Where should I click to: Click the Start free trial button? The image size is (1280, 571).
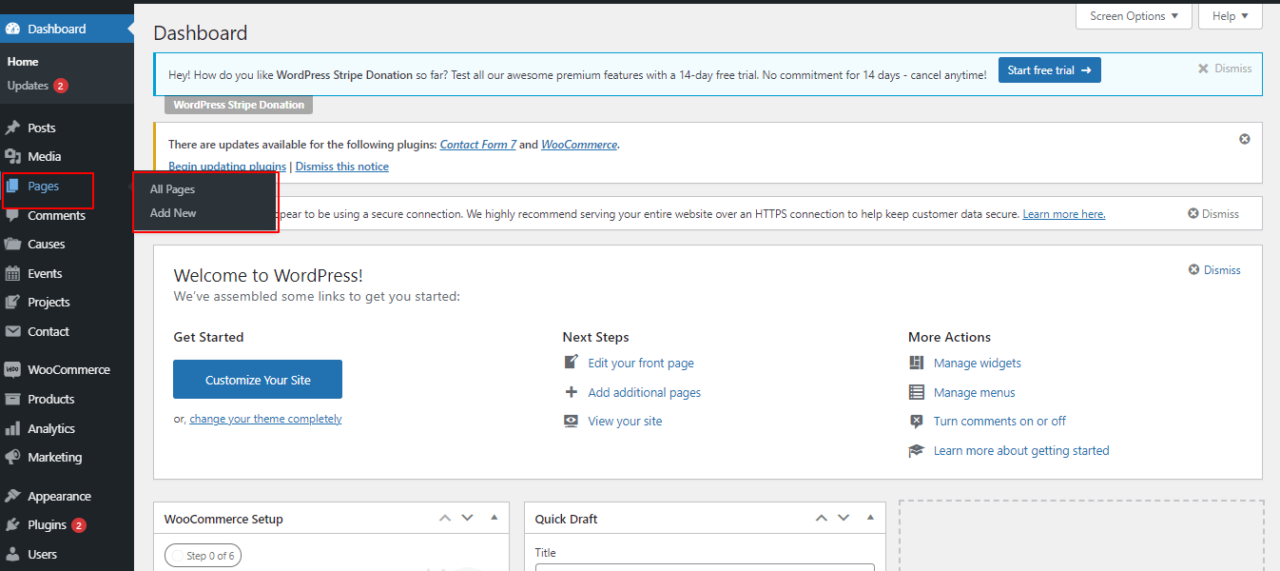(x=1049, y=70)
